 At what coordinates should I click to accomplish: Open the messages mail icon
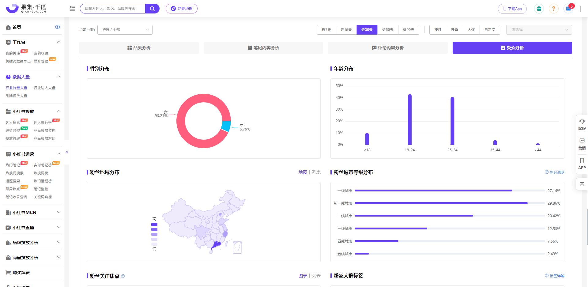click(568, 9)
